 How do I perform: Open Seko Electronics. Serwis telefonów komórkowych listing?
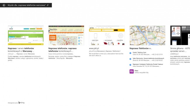point(148,58)
